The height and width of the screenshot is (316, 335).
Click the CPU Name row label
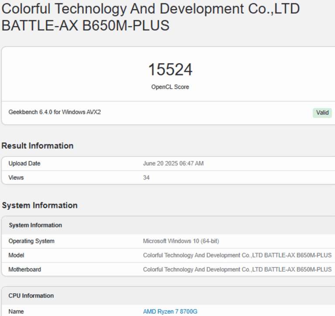click(x=16, y=312)
